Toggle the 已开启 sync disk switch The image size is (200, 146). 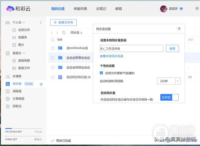coord(169,97)
